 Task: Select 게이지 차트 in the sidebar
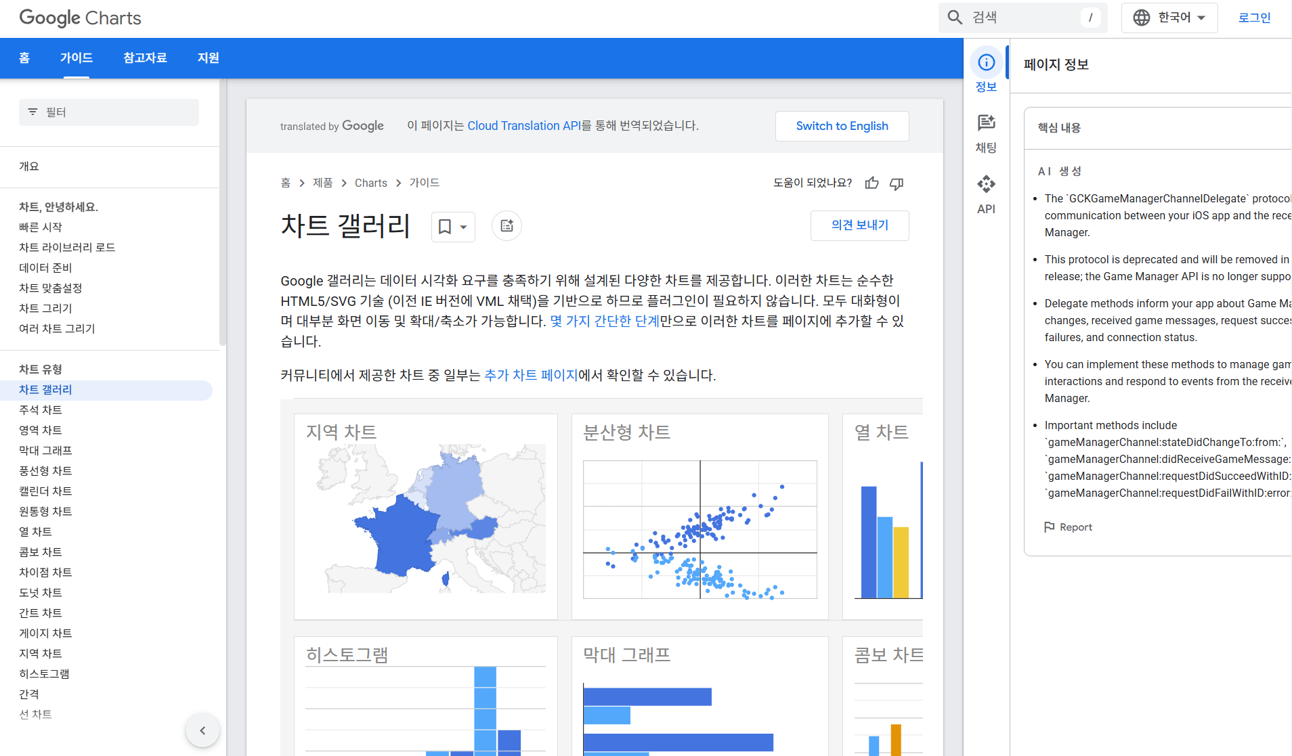tap(45, 633)
